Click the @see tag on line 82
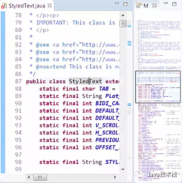 tap(42, 45)
